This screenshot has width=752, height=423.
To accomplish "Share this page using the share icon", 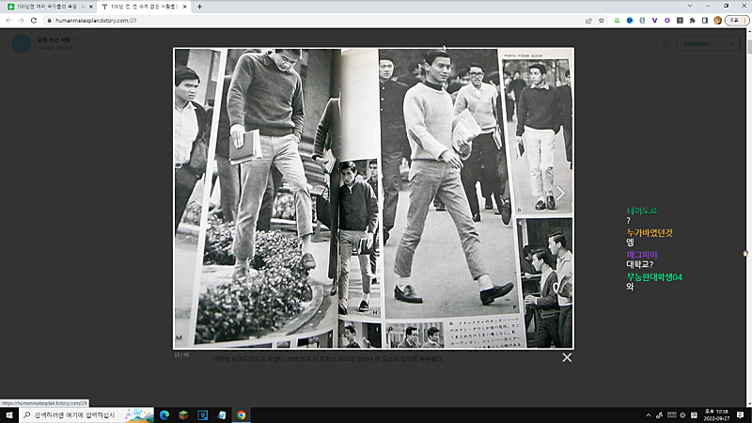I will coord(588,20).
